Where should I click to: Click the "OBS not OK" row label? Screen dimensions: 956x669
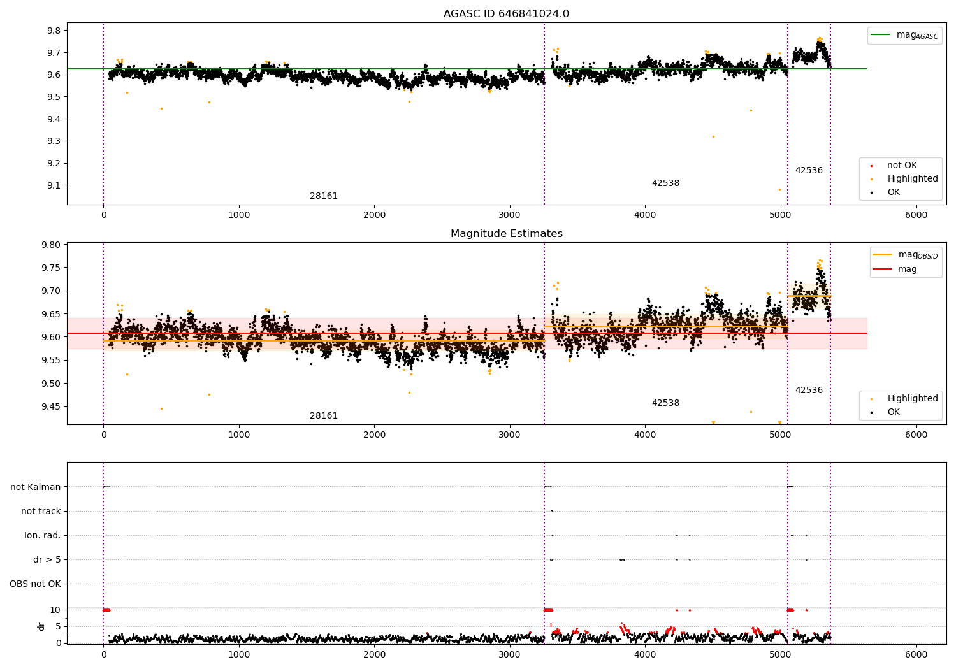(x=36, y=584)
